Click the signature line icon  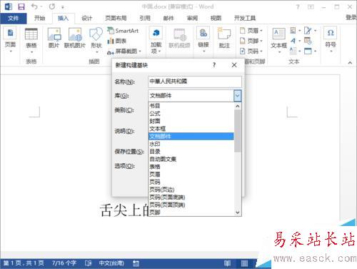(x=310, y=31)
